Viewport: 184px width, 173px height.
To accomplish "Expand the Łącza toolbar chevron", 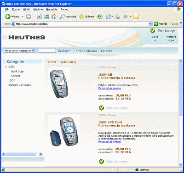I will click(x=181, y=23).
